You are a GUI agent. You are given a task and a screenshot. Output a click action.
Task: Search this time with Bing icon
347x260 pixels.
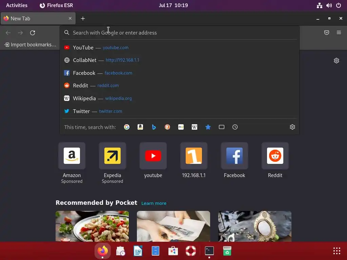click(154, 127)
